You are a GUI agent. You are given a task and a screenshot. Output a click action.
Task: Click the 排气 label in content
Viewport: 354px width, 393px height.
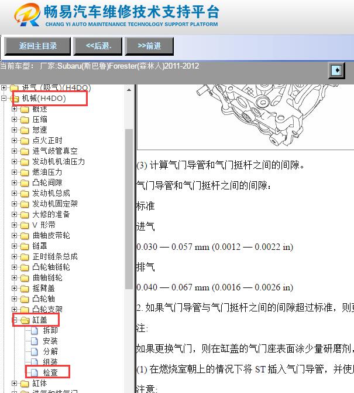(x=146, y=267)
